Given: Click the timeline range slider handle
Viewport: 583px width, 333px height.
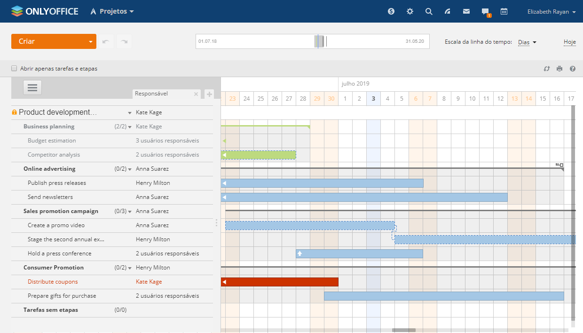Looking at the screenshot, I should tap(319, 41).
